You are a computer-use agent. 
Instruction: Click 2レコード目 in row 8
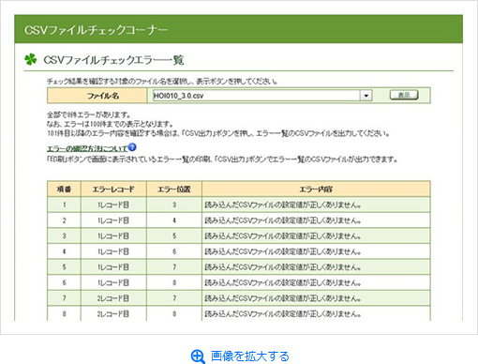pos(112,313)
